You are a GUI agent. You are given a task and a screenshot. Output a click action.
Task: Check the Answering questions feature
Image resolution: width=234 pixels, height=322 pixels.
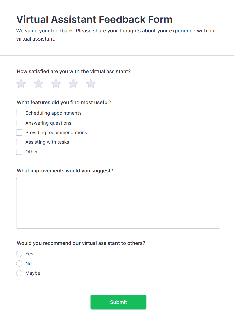point(19,123)
